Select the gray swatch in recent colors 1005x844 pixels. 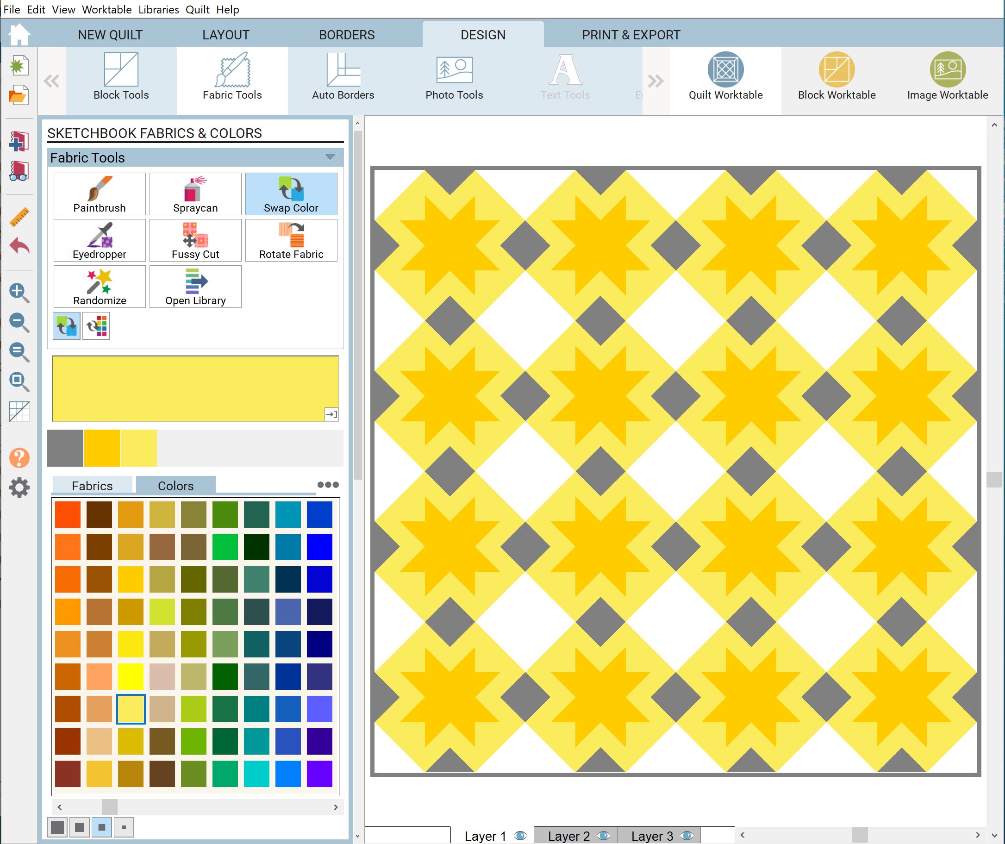click(65, 448)
